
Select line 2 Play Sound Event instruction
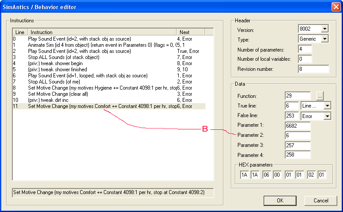[x=109, y=51]
